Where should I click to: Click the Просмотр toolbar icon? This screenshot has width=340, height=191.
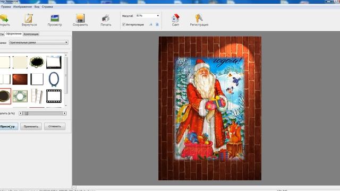(55, 18)
